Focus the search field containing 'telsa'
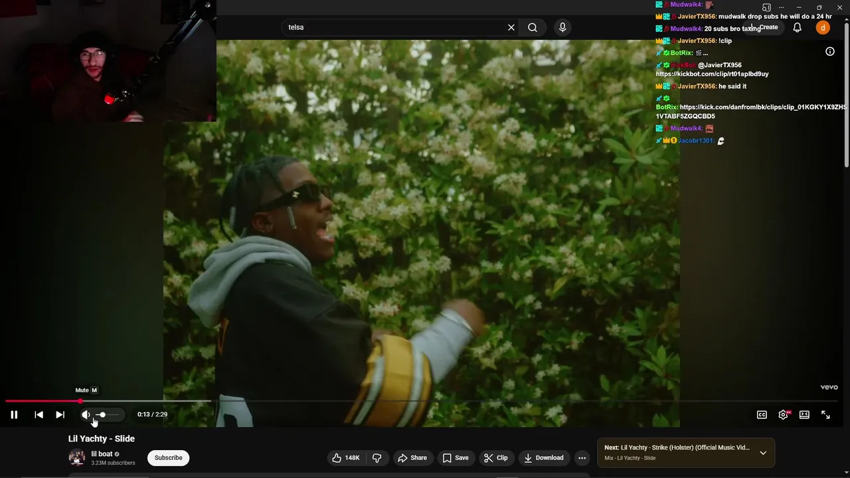 tap(395, 27)
